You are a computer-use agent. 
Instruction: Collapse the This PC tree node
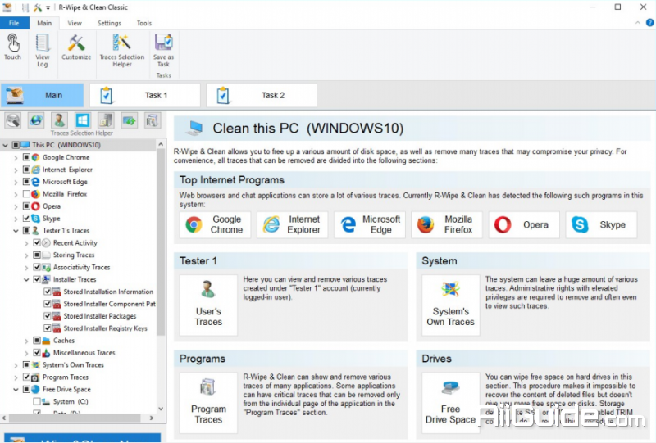click(6, 146)
